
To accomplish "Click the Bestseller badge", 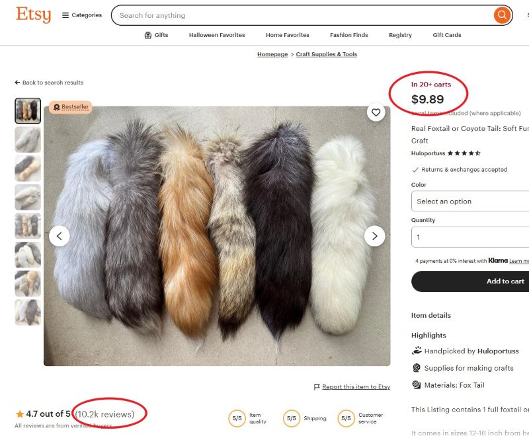I will click(x=70, y=107).
